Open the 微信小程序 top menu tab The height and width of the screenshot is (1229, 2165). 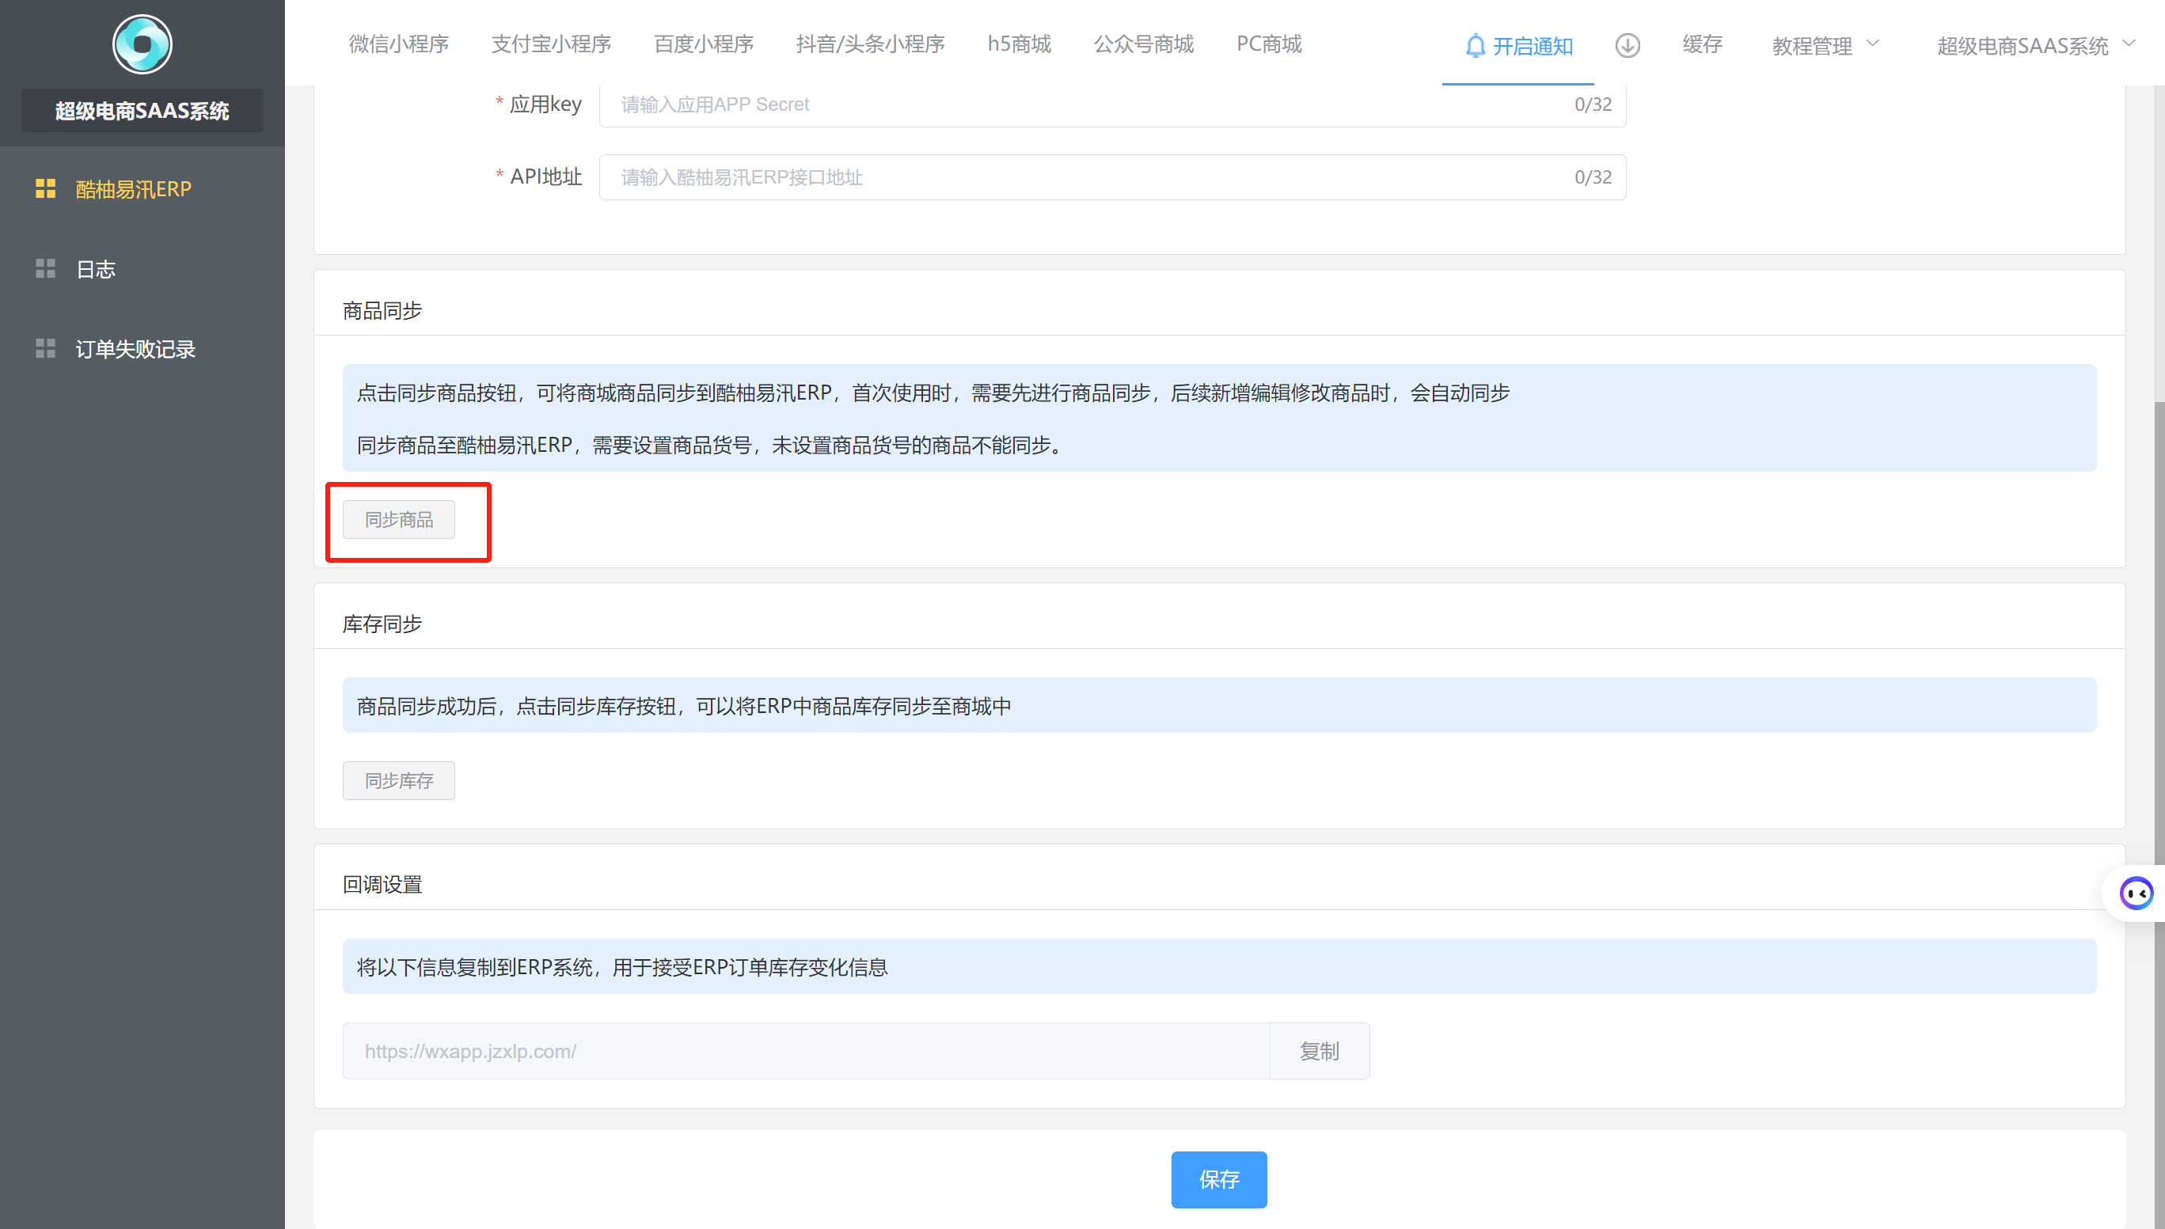tap(398, 44)
